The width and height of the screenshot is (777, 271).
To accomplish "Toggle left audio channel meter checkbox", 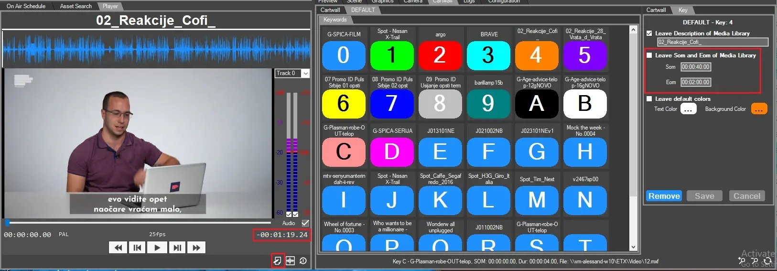I will [x=289, y=214].
